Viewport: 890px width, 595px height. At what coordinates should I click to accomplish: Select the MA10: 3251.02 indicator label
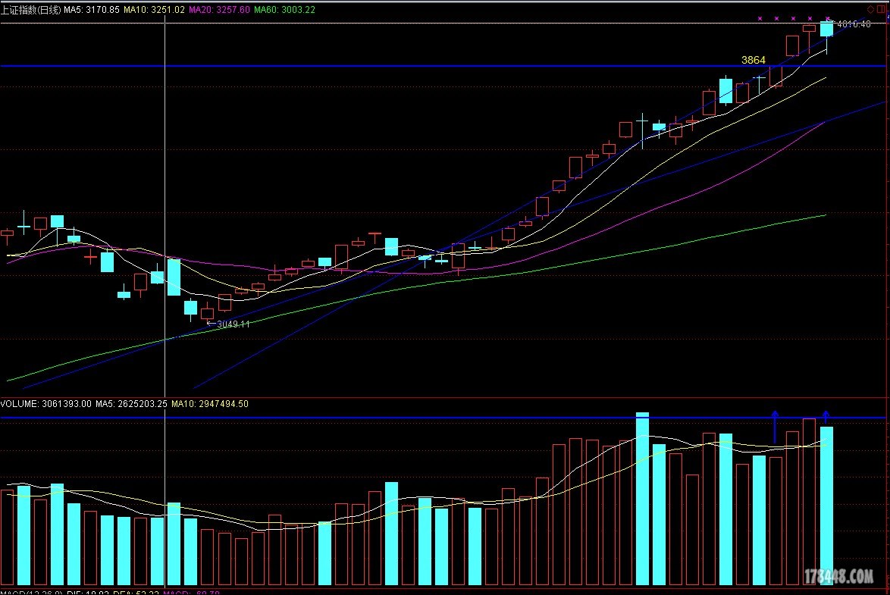154,10
